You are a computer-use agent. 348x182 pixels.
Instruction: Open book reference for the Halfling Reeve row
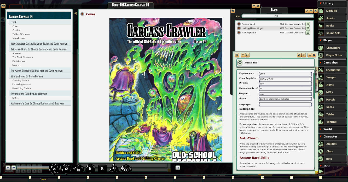click(x=308, y=32)
